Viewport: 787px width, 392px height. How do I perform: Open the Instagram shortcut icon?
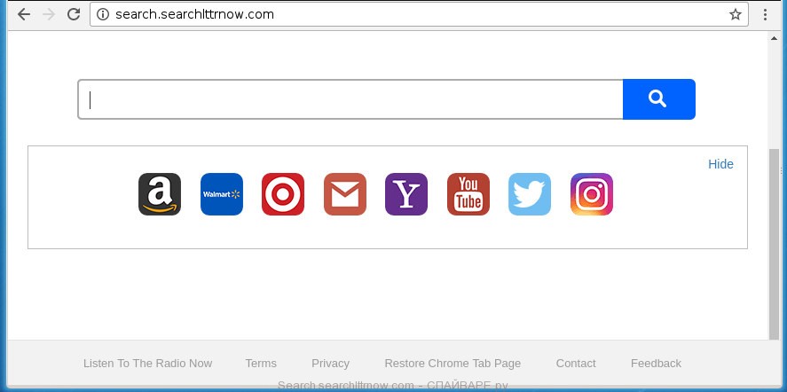(x=591, y=194)
